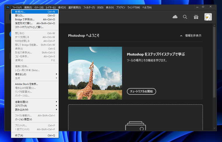Expand 書き出し(E) submenu
Image resolution: width=222 pixels, height=142 pixels.
pos(35,74)
